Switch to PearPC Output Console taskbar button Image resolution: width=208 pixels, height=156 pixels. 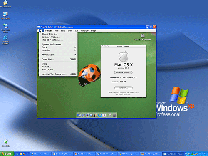pos(151,154)
